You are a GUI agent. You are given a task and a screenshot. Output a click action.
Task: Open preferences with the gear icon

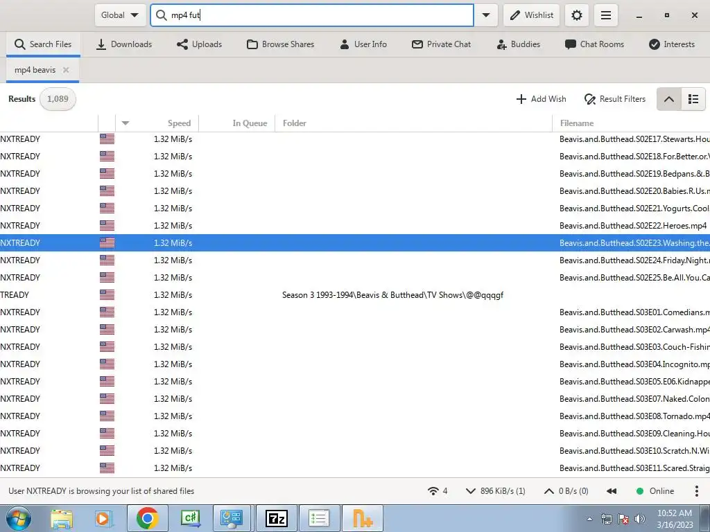pyautogui.click(x=576, y=15)
